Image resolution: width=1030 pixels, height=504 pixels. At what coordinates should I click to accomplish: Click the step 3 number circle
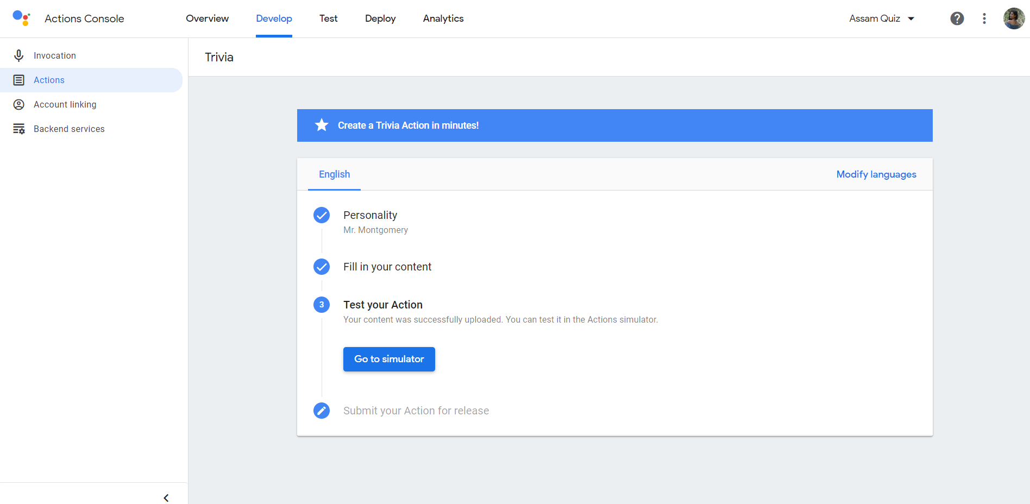[x=322, y=305]
